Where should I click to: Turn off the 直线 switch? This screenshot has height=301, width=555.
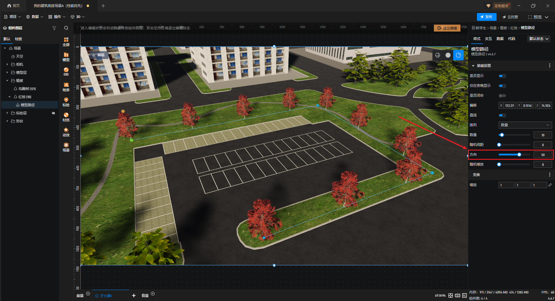(502, 115)
